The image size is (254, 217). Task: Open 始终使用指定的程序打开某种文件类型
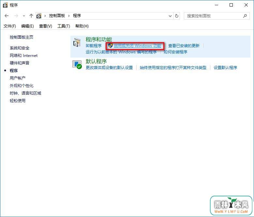click(x=173, y=67)
